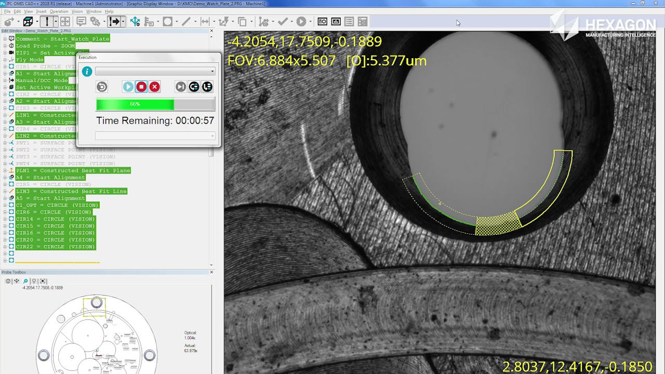665x374 pixels.
Task: Click continue play button in Execution dialog
Action: [x=128, y=87]
